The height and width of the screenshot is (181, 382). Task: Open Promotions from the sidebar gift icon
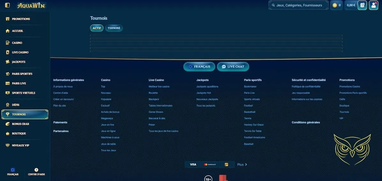click(x=8, y=19)
